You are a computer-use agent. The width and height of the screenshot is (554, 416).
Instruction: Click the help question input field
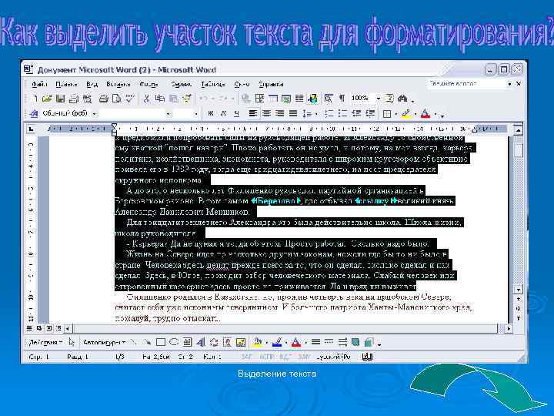466,84
